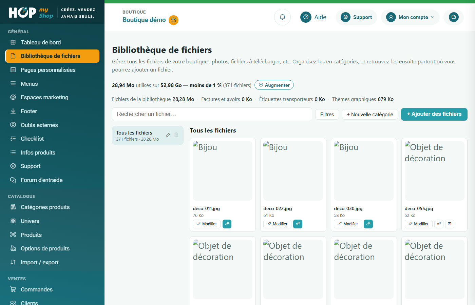Click the deco-030.jpg file name
This screenshot has width=475, height=305.
[348, 208]
